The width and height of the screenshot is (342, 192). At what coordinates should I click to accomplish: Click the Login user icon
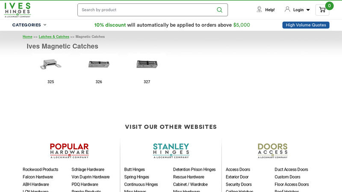287,9
